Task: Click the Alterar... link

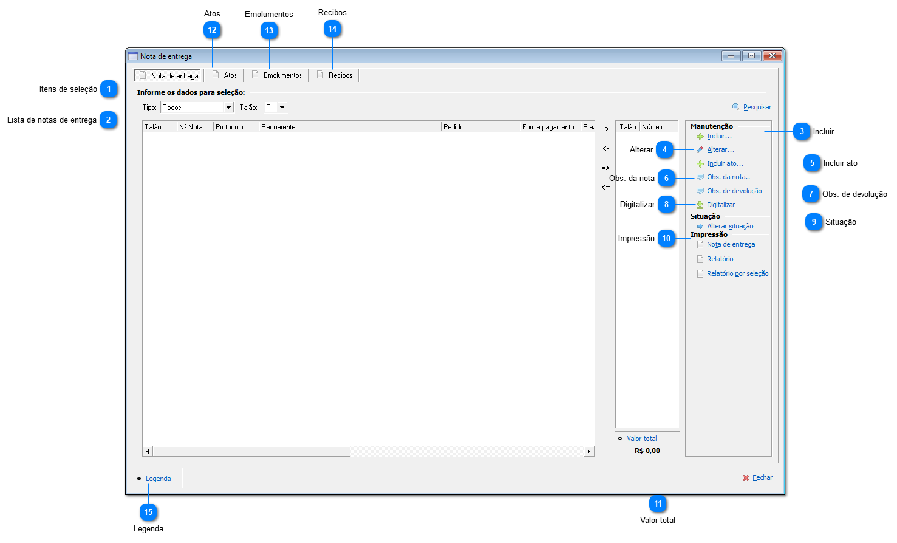Action: coord(720,150)
